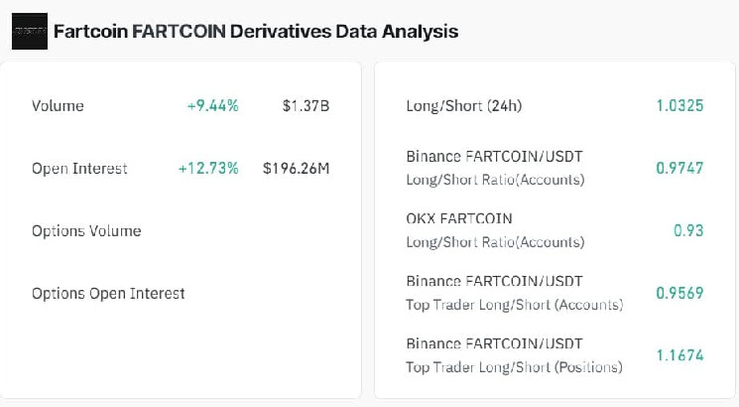Click the 1.0325 long/short ratio value

click(x=679, y=106)
